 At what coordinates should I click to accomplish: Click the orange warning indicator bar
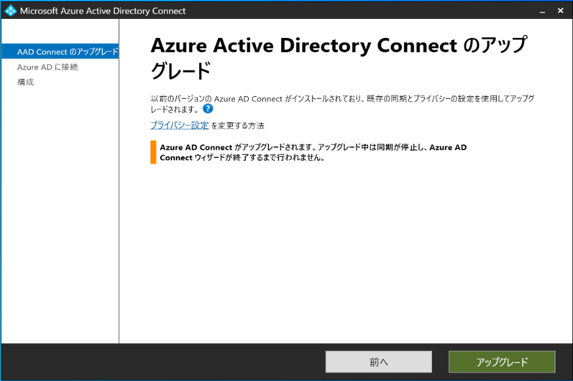[153, 152]
